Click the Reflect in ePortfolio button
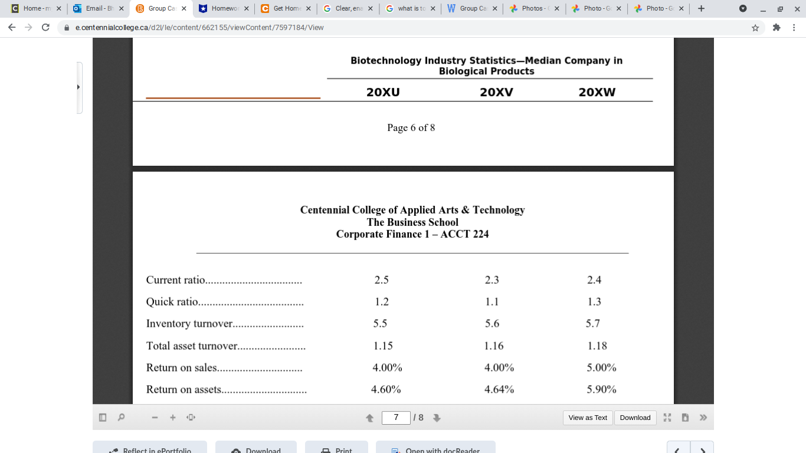806x453 pixels. click(x=150, y=447)
